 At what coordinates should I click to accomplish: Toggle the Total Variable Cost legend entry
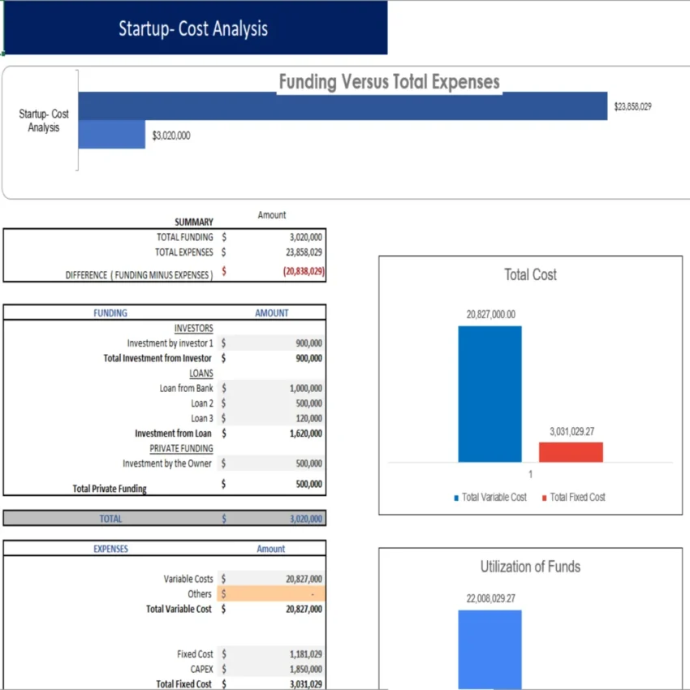(489, 497)
